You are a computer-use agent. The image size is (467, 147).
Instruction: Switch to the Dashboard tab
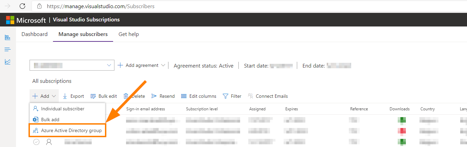34,34
